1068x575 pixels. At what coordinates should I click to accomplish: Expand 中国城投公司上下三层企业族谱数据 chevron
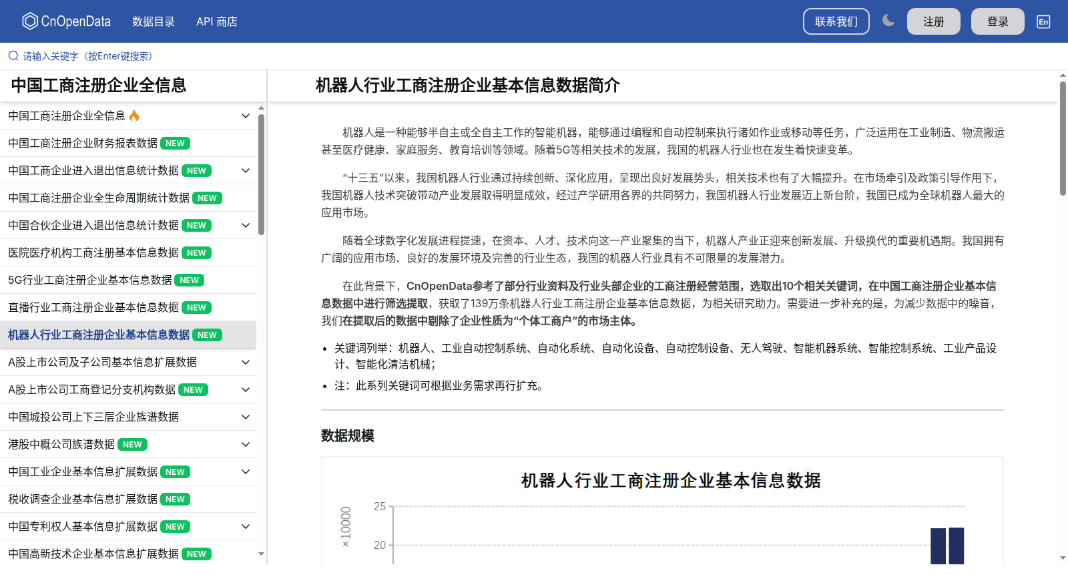[x=246, y=417]
